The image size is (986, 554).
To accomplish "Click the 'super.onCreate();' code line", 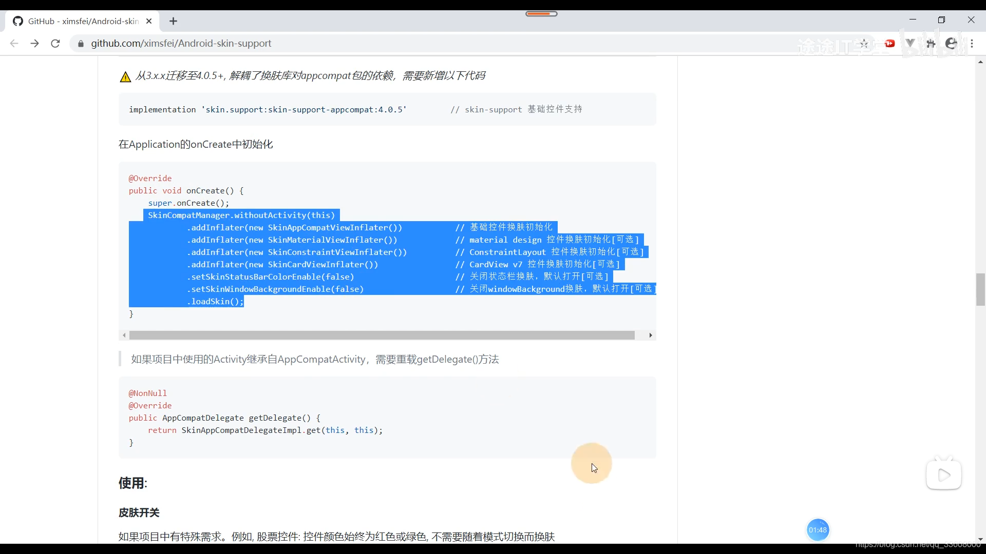I will 188,203.
